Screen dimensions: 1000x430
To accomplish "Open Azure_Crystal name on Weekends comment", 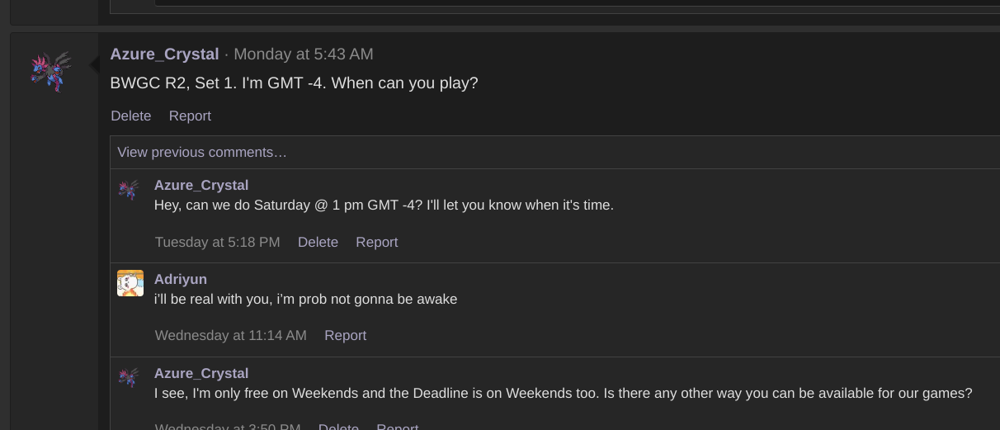I will [x=201, y=374].
